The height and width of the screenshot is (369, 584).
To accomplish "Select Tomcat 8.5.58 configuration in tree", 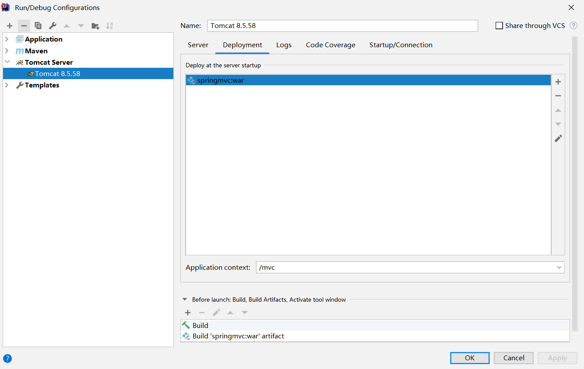I will [88, 73].
